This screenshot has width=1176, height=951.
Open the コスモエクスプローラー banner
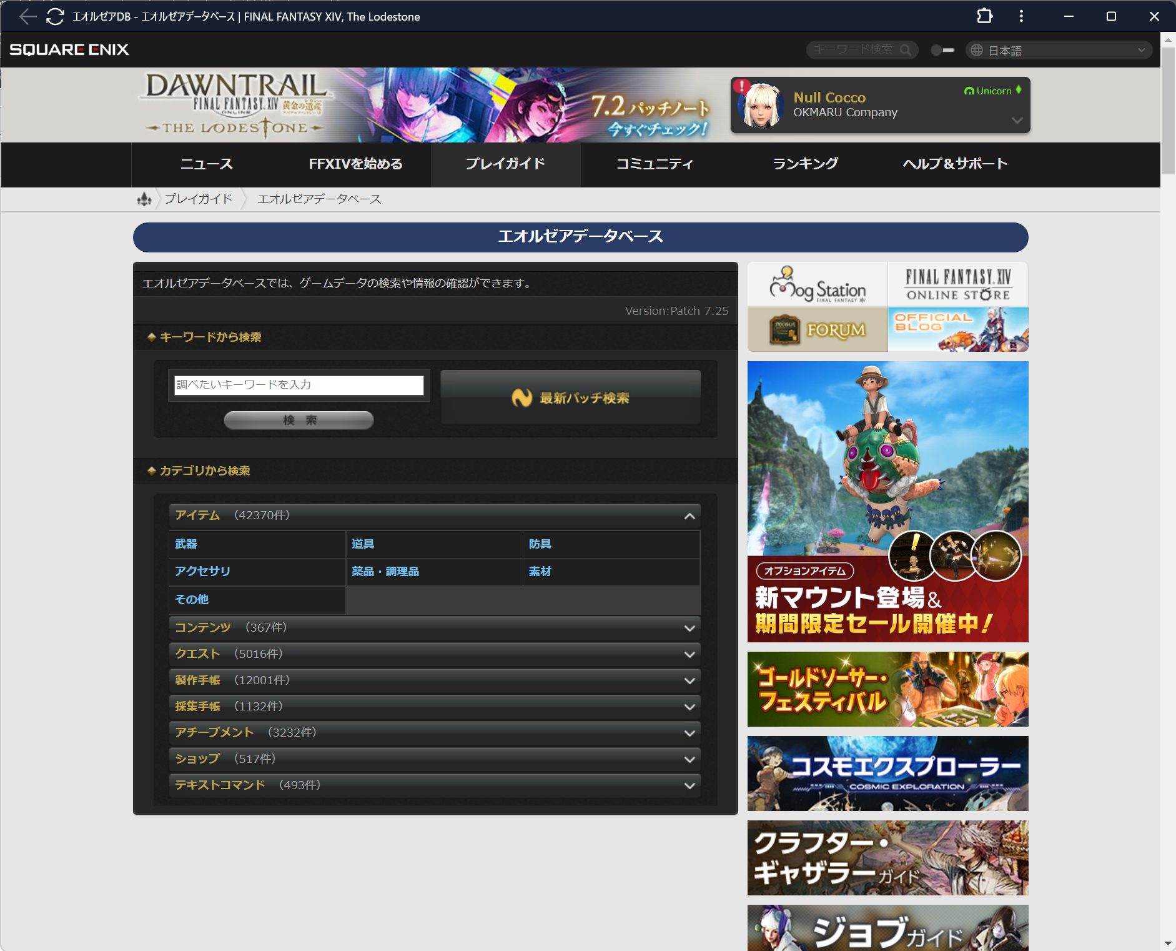pyautogui.click(x=887, y=774)
